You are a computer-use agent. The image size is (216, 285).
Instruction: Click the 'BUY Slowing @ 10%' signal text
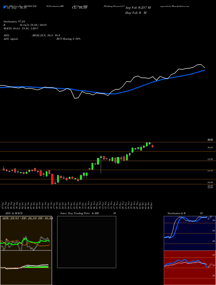[x=68, y=39]
